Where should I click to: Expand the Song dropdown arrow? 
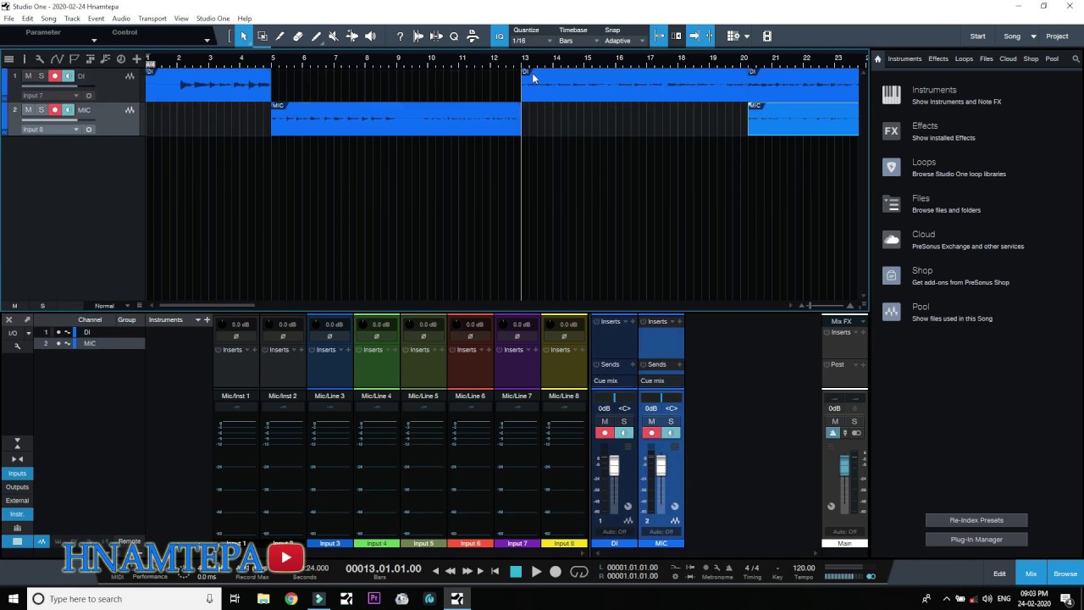(1033, 36)
